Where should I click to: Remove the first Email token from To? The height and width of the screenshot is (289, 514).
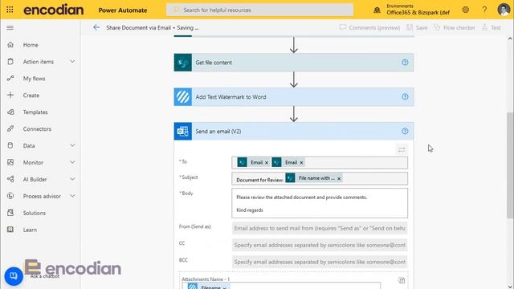coord(267,162)
